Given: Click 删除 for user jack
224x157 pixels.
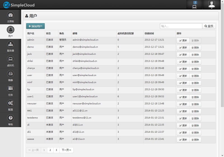Looking at the screenshot, I should (x=195, y=54).
